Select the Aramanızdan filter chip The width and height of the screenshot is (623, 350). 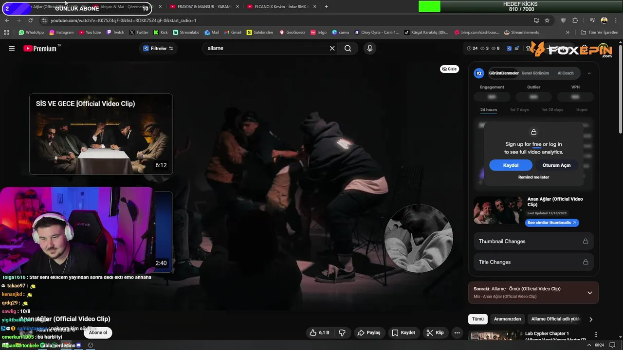[507, 319]
